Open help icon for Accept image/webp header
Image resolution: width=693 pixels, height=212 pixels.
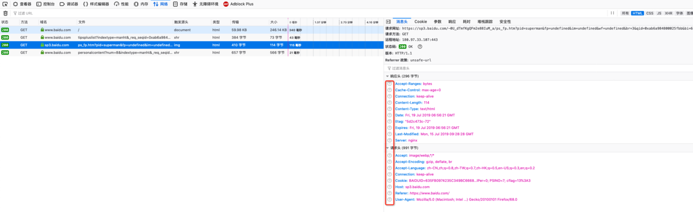coord(389,155)
